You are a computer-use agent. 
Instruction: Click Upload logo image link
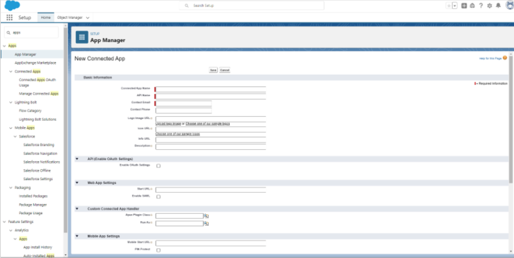168,124
